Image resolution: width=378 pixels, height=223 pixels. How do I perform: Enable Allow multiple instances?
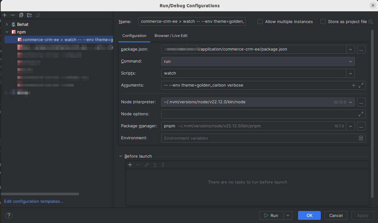[260, 22]
